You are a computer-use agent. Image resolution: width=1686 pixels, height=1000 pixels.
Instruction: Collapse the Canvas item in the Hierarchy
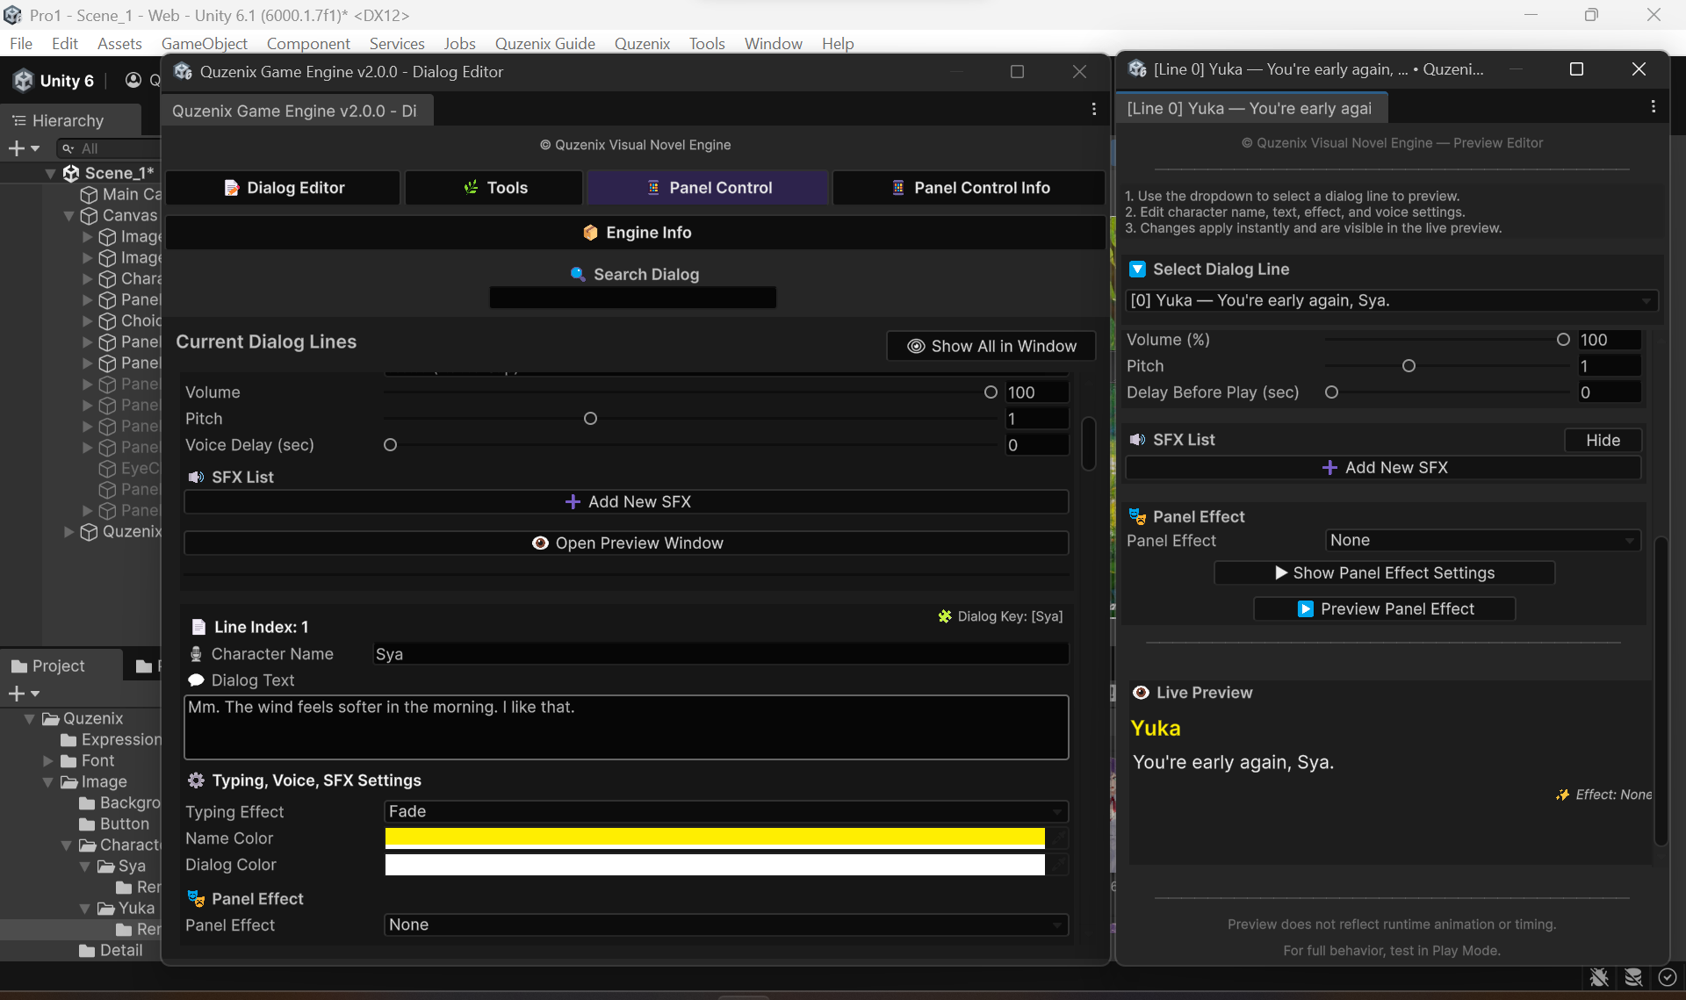click(x=69, y=215)
